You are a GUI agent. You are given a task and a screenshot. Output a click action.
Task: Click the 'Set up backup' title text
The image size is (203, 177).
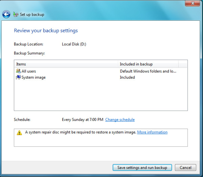pyautogui.click(x=32, y=15)
